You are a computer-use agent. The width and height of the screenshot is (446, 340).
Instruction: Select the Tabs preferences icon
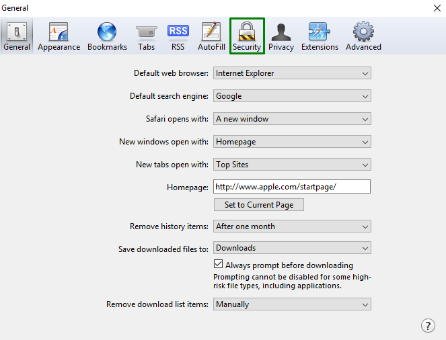146,36
